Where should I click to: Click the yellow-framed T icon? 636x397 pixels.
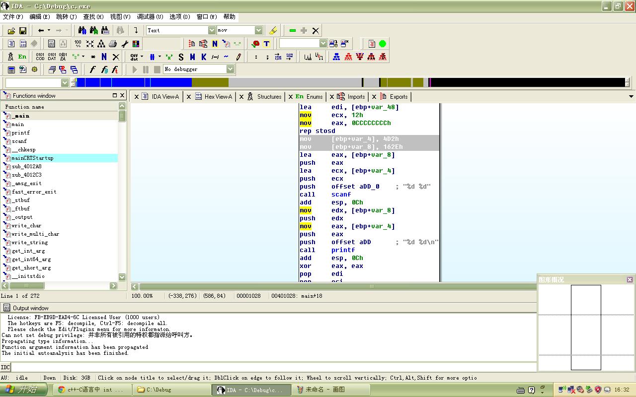[266, 44]
